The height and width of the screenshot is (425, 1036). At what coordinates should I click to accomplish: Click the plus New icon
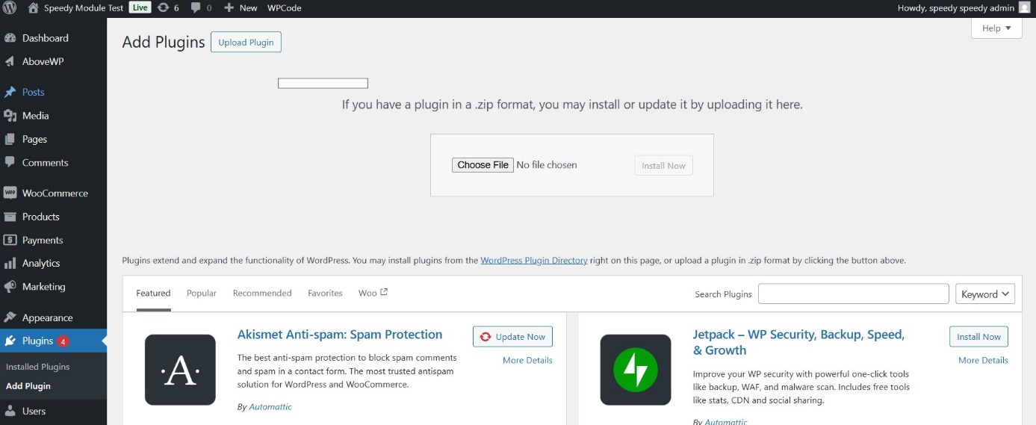click(x=229, y=7)
